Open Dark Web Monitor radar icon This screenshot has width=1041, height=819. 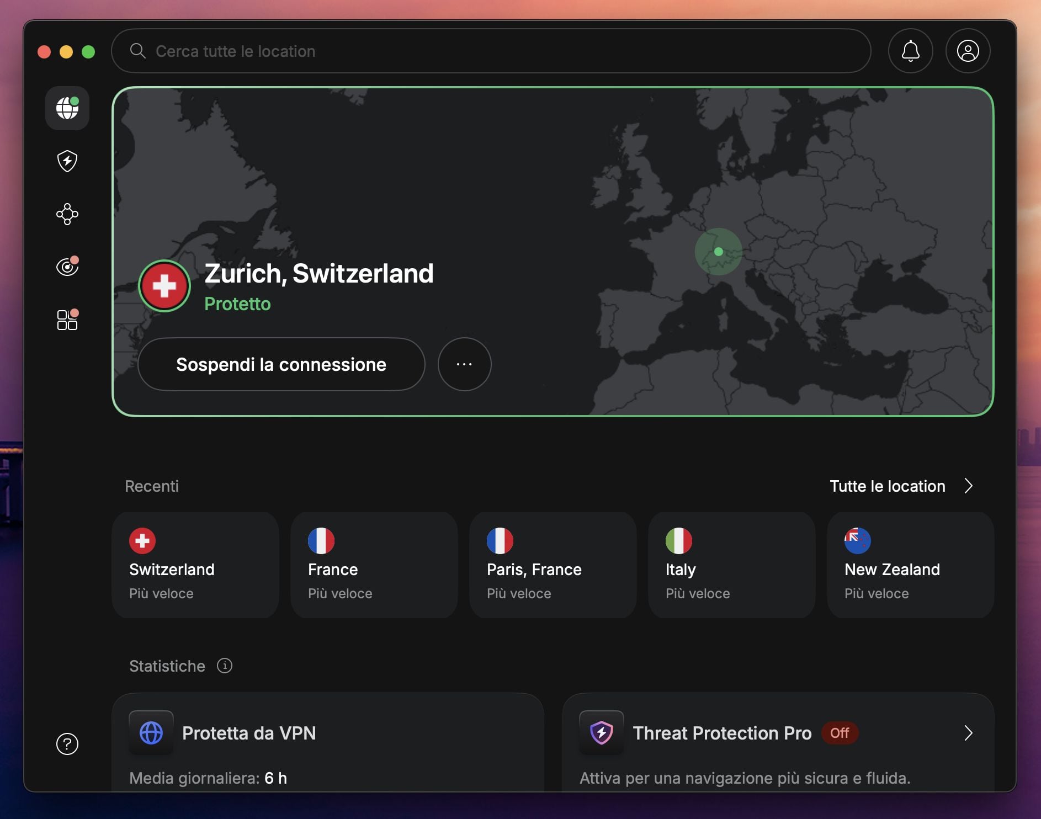(67, 267)
